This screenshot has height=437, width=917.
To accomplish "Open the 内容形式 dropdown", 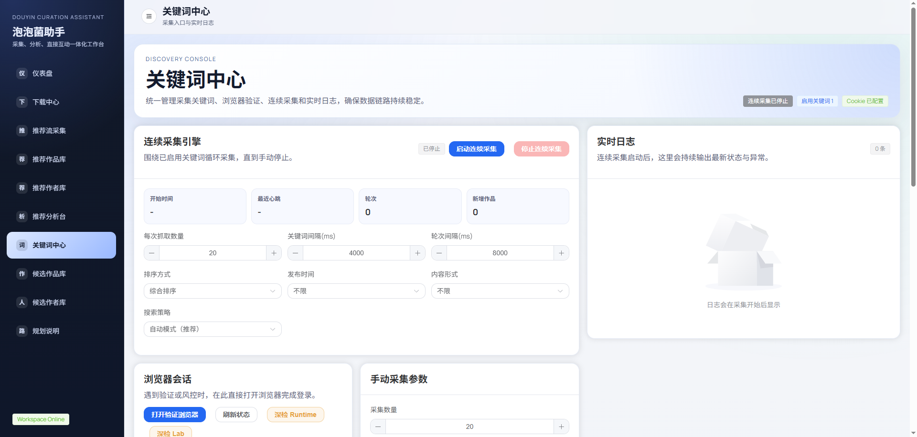I will click(x=500, y=291).
